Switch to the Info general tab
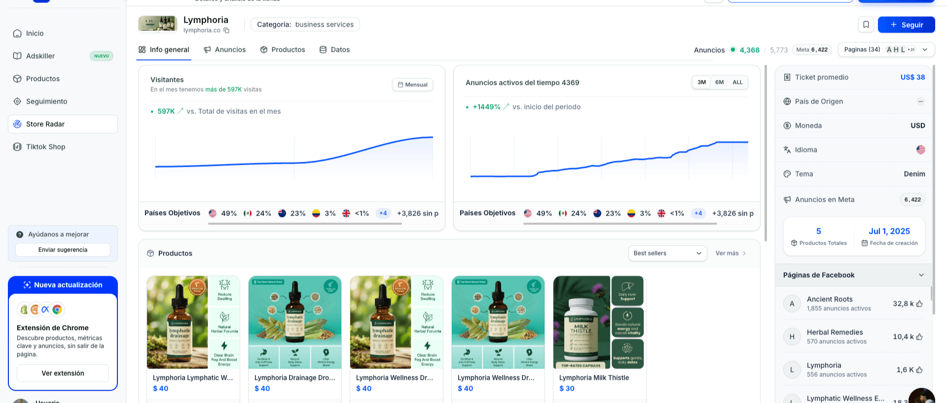This screenshot has height=403, width=947. coord(164,50)
